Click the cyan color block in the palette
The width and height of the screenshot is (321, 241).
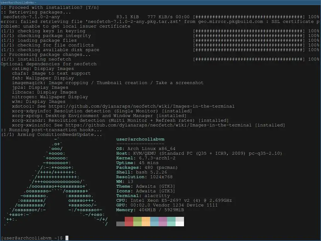coord(171,222)
